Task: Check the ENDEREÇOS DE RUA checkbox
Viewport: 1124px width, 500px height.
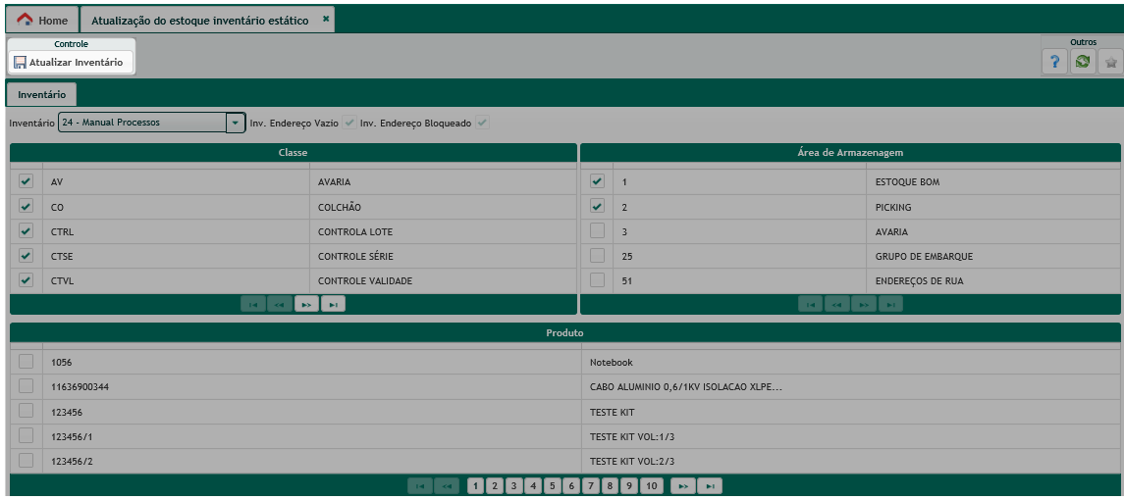Action: pos(597,280)
